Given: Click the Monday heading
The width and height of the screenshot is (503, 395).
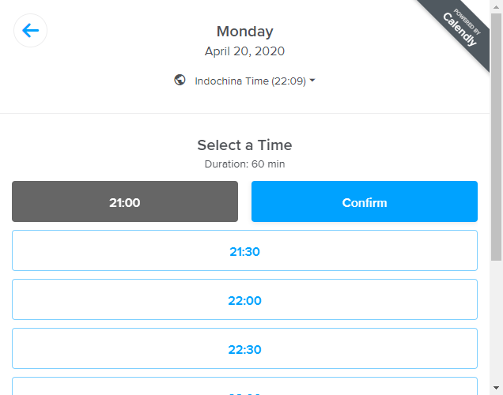Looking at the screenshot, I should [x=245, y=32].
